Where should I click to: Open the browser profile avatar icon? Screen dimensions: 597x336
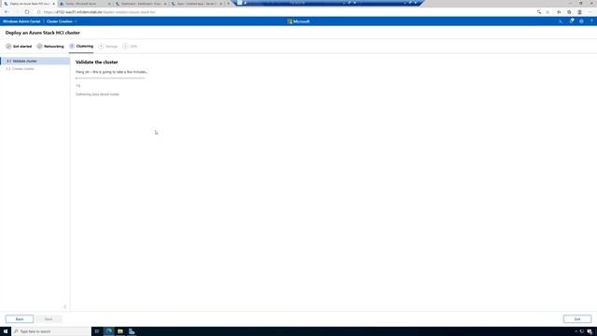(579, 12)
